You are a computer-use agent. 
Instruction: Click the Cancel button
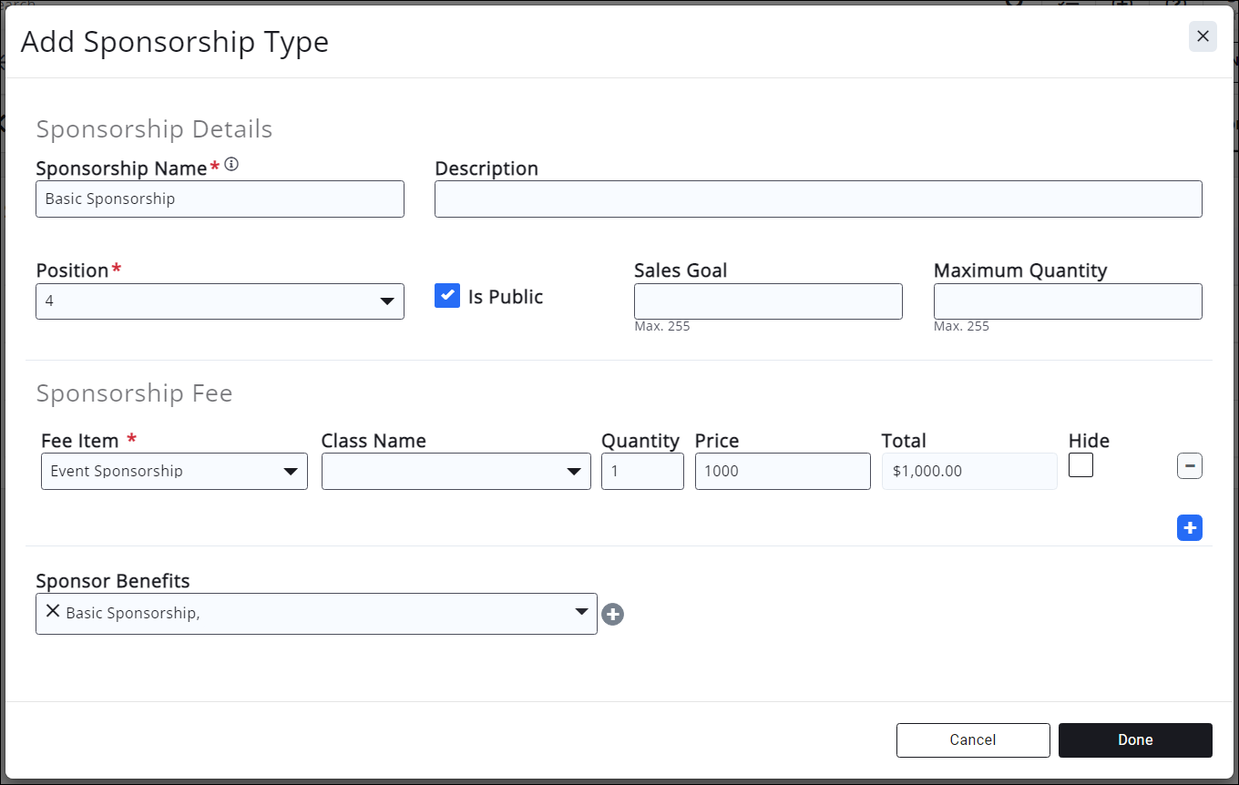[972, 739]
